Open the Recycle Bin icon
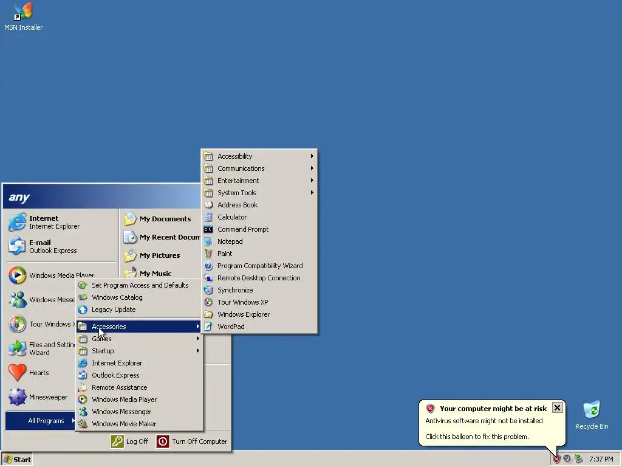The width and height of the screenshot is (622, 467). (592, 415)
